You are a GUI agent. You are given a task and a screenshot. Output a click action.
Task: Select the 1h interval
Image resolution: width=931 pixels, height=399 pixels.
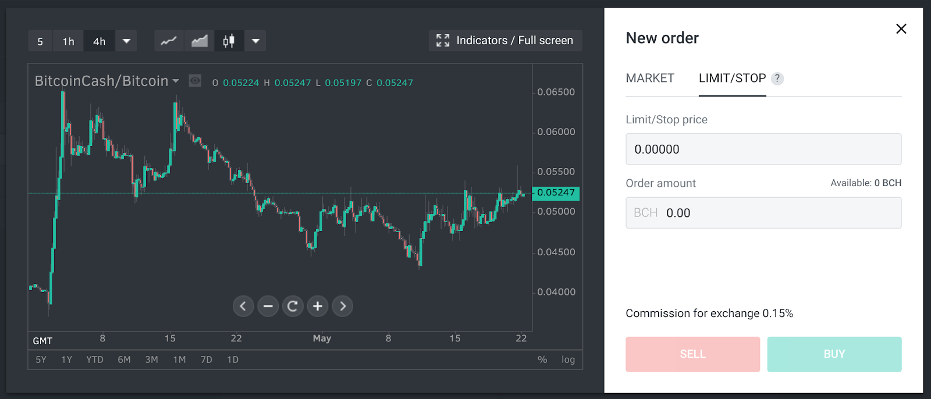pyautogui.click(x=69, y=41)
